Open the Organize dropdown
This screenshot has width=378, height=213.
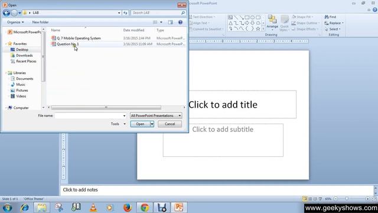(15, 22)
